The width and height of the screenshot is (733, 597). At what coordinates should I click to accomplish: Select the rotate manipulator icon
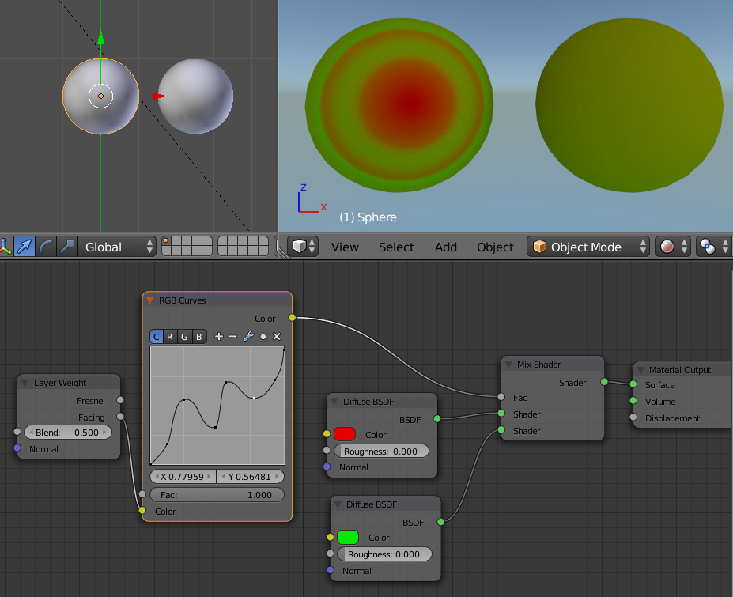point(46,247)
